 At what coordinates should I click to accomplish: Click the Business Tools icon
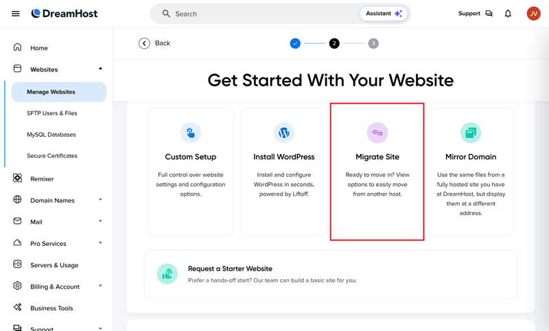[x=17, y=307]
